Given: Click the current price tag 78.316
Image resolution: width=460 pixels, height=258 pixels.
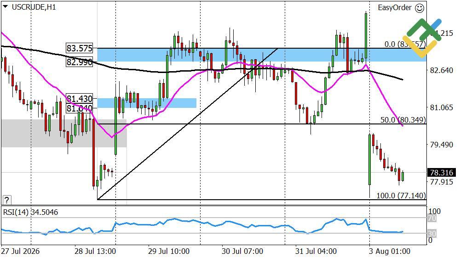Looking at the screenshot, I should [x=442, y=173].
